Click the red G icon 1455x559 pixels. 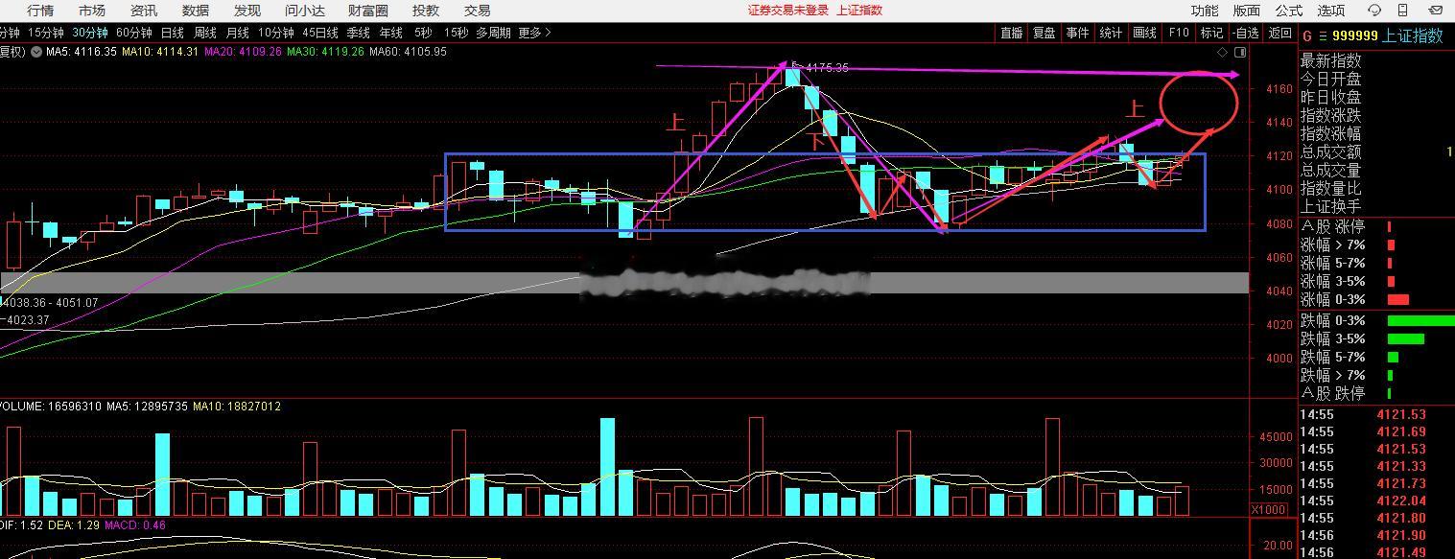pyautogui.click(x=1306, y=35)
